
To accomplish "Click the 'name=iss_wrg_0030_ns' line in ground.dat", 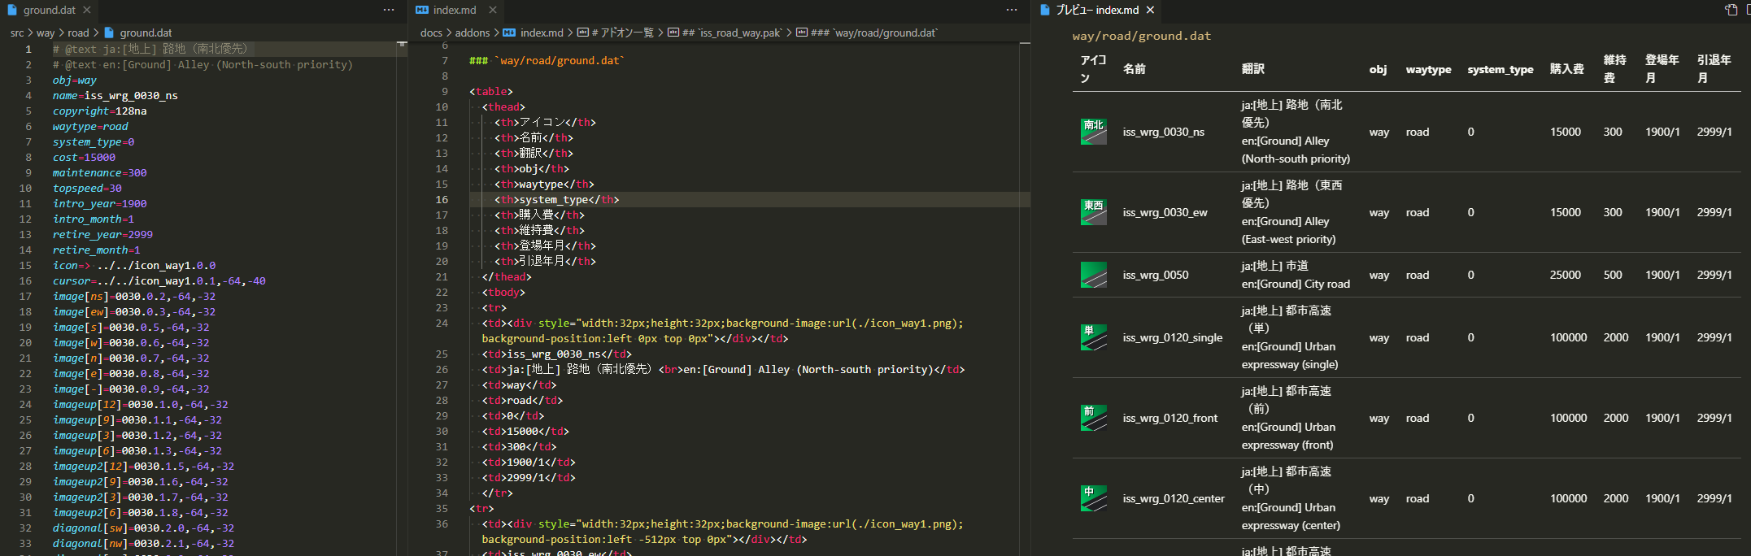I will pyautogui.click(x=115, y=96).
